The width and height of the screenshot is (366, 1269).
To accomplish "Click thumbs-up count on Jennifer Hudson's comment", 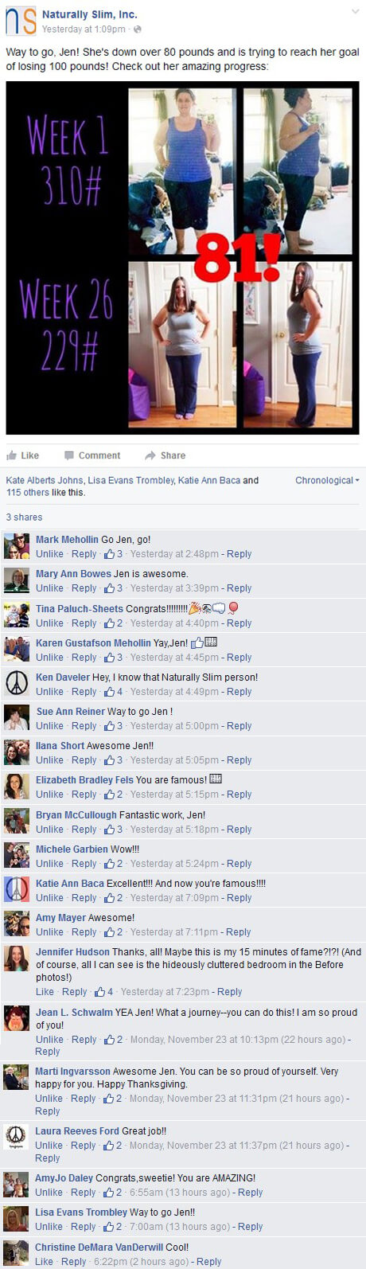I will click(x=104, y=992).
